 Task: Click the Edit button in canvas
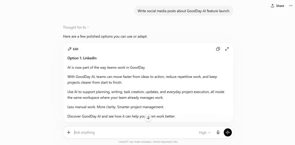click(73, 49)
